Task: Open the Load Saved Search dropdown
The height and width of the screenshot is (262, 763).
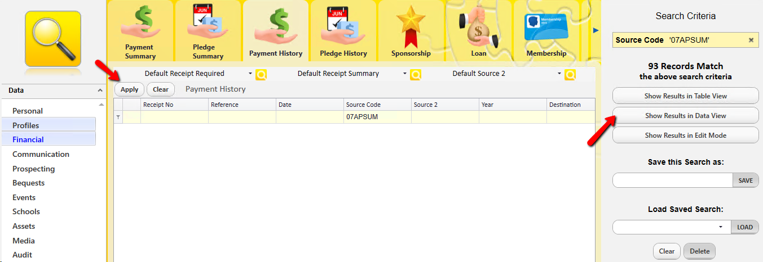Action: coord(721,227)
